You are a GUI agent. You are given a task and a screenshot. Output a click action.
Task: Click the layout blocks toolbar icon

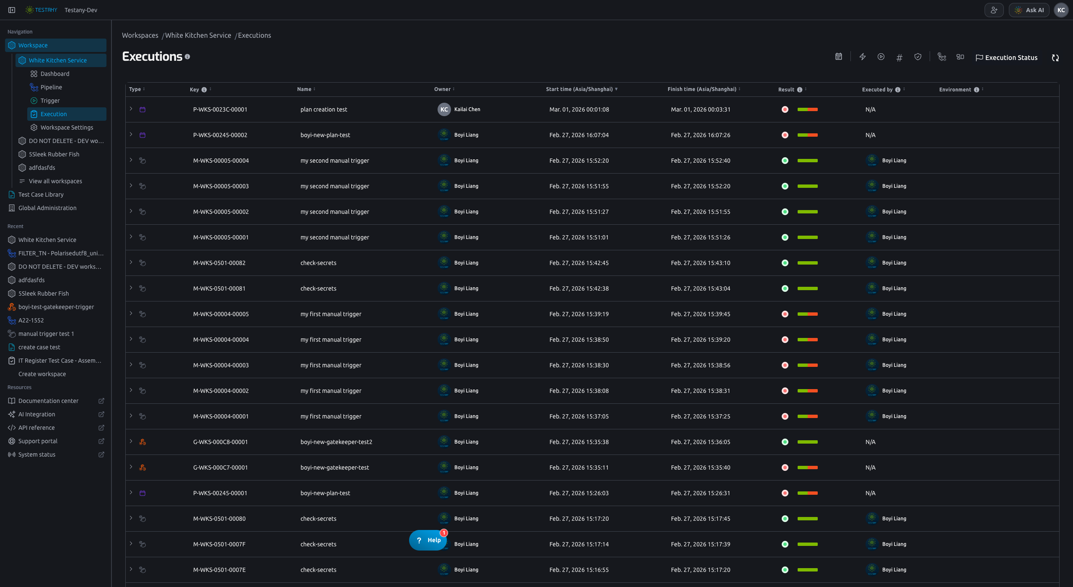point(960,57)
